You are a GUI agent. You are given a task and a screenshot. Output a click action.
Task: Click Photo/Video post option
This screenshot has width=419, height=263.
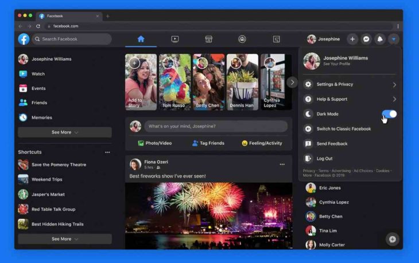pos(155,143)
